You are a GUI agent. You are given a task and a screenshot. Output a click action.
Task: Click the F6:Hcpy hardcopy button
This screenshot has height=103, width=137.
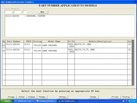click(x=63, y=97)
